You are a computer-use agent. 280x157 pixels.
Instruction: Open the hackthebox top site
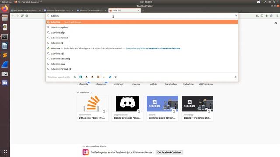coord(171,84)
